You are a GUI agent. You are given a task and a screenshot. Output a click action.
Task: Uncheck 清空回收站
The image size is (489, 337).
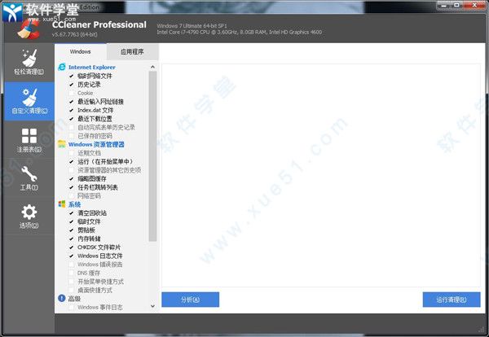[72, 213]
